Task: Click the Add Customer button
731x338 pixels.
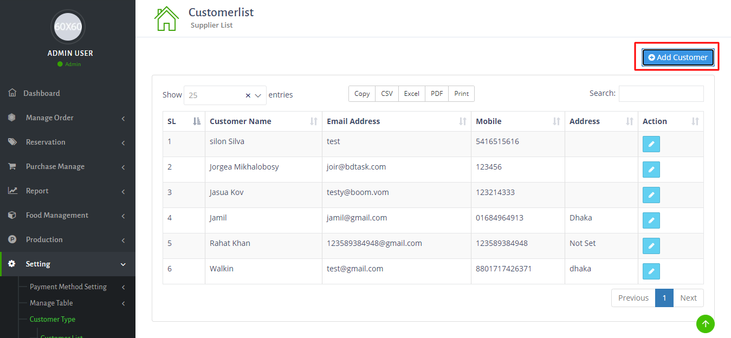Action: click(678, 57)
